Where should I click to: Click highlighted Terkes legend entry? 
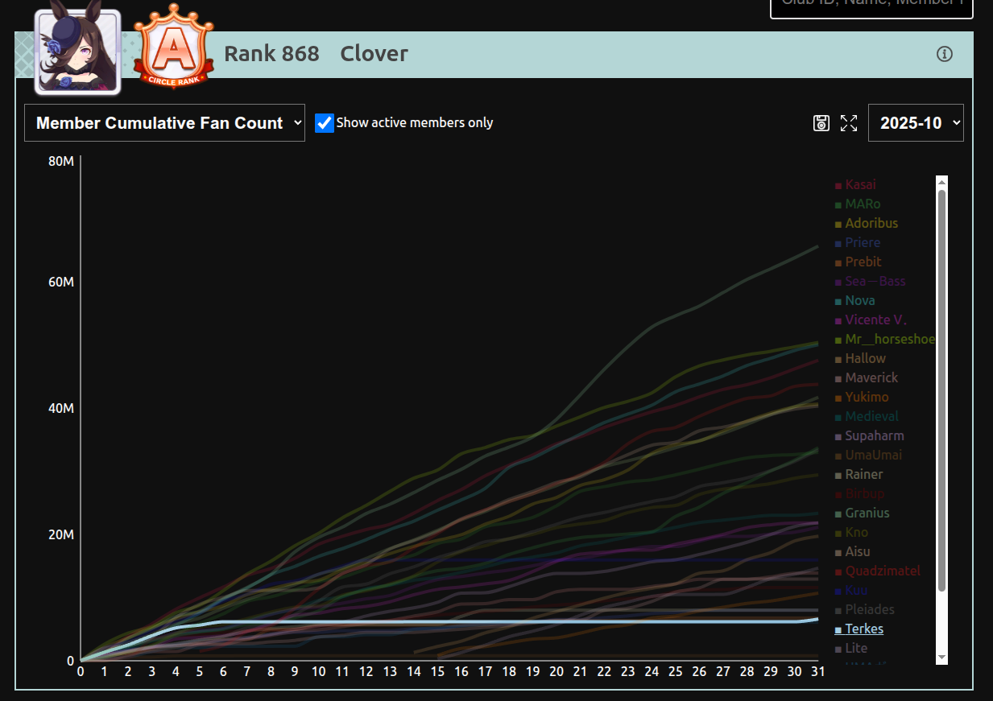859,629
